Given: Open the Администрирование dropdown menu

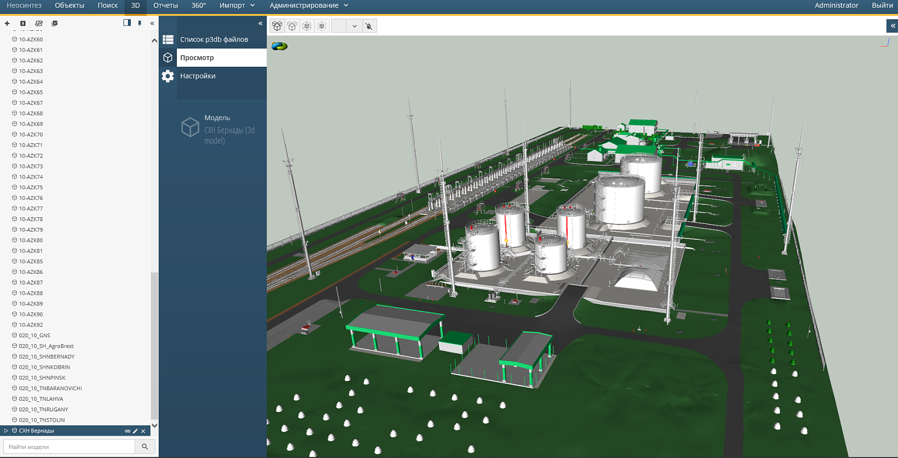Looking at the screenshot, I should [x=309, y=6].
